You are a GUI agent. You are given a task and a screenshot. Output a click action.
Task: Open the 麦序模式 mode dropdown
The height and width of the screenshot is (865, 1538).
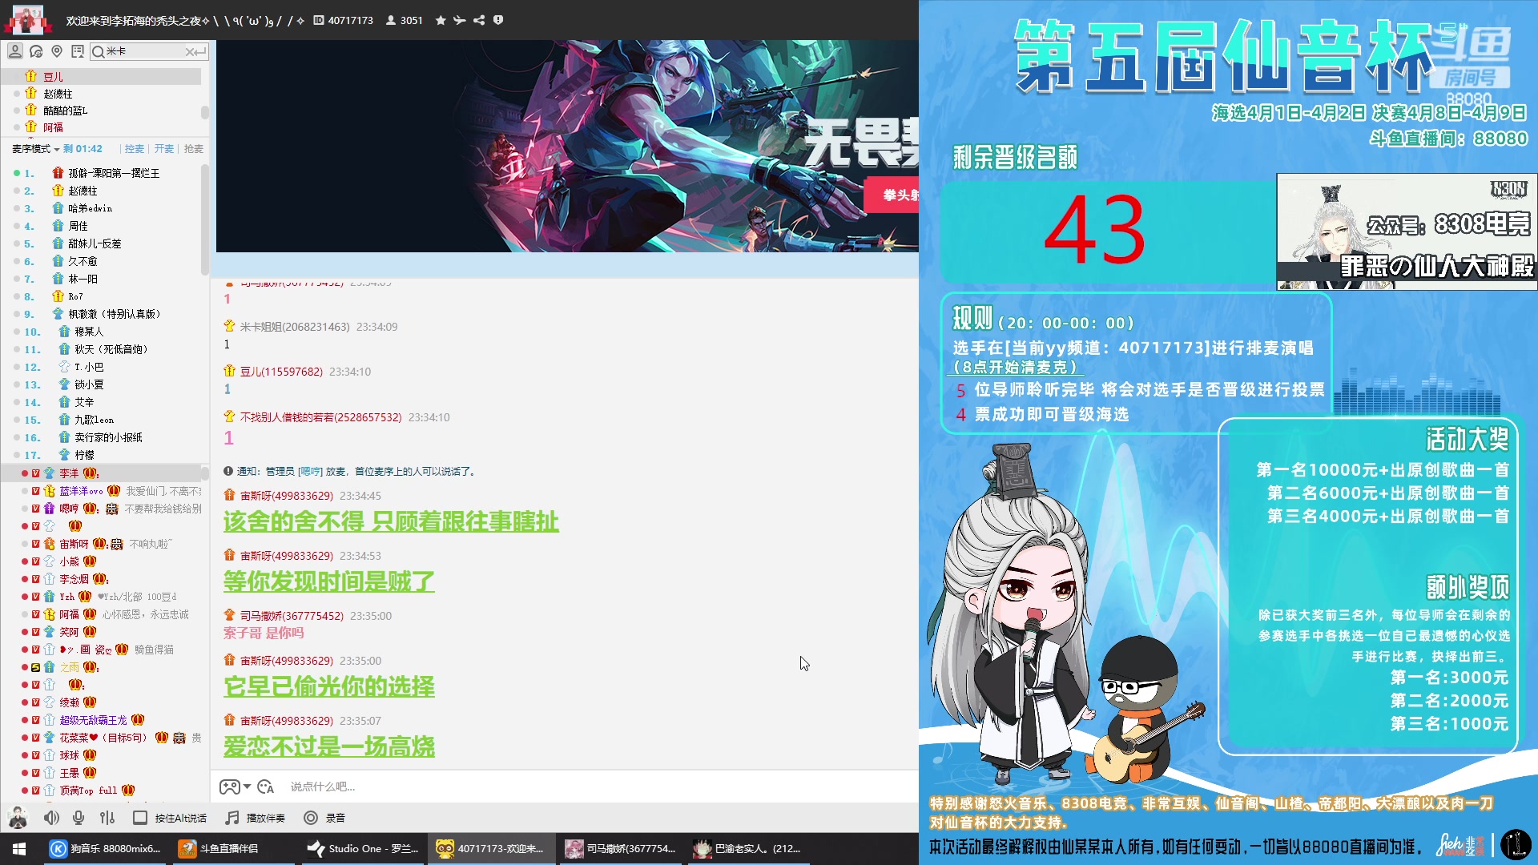tap(35, 148)
